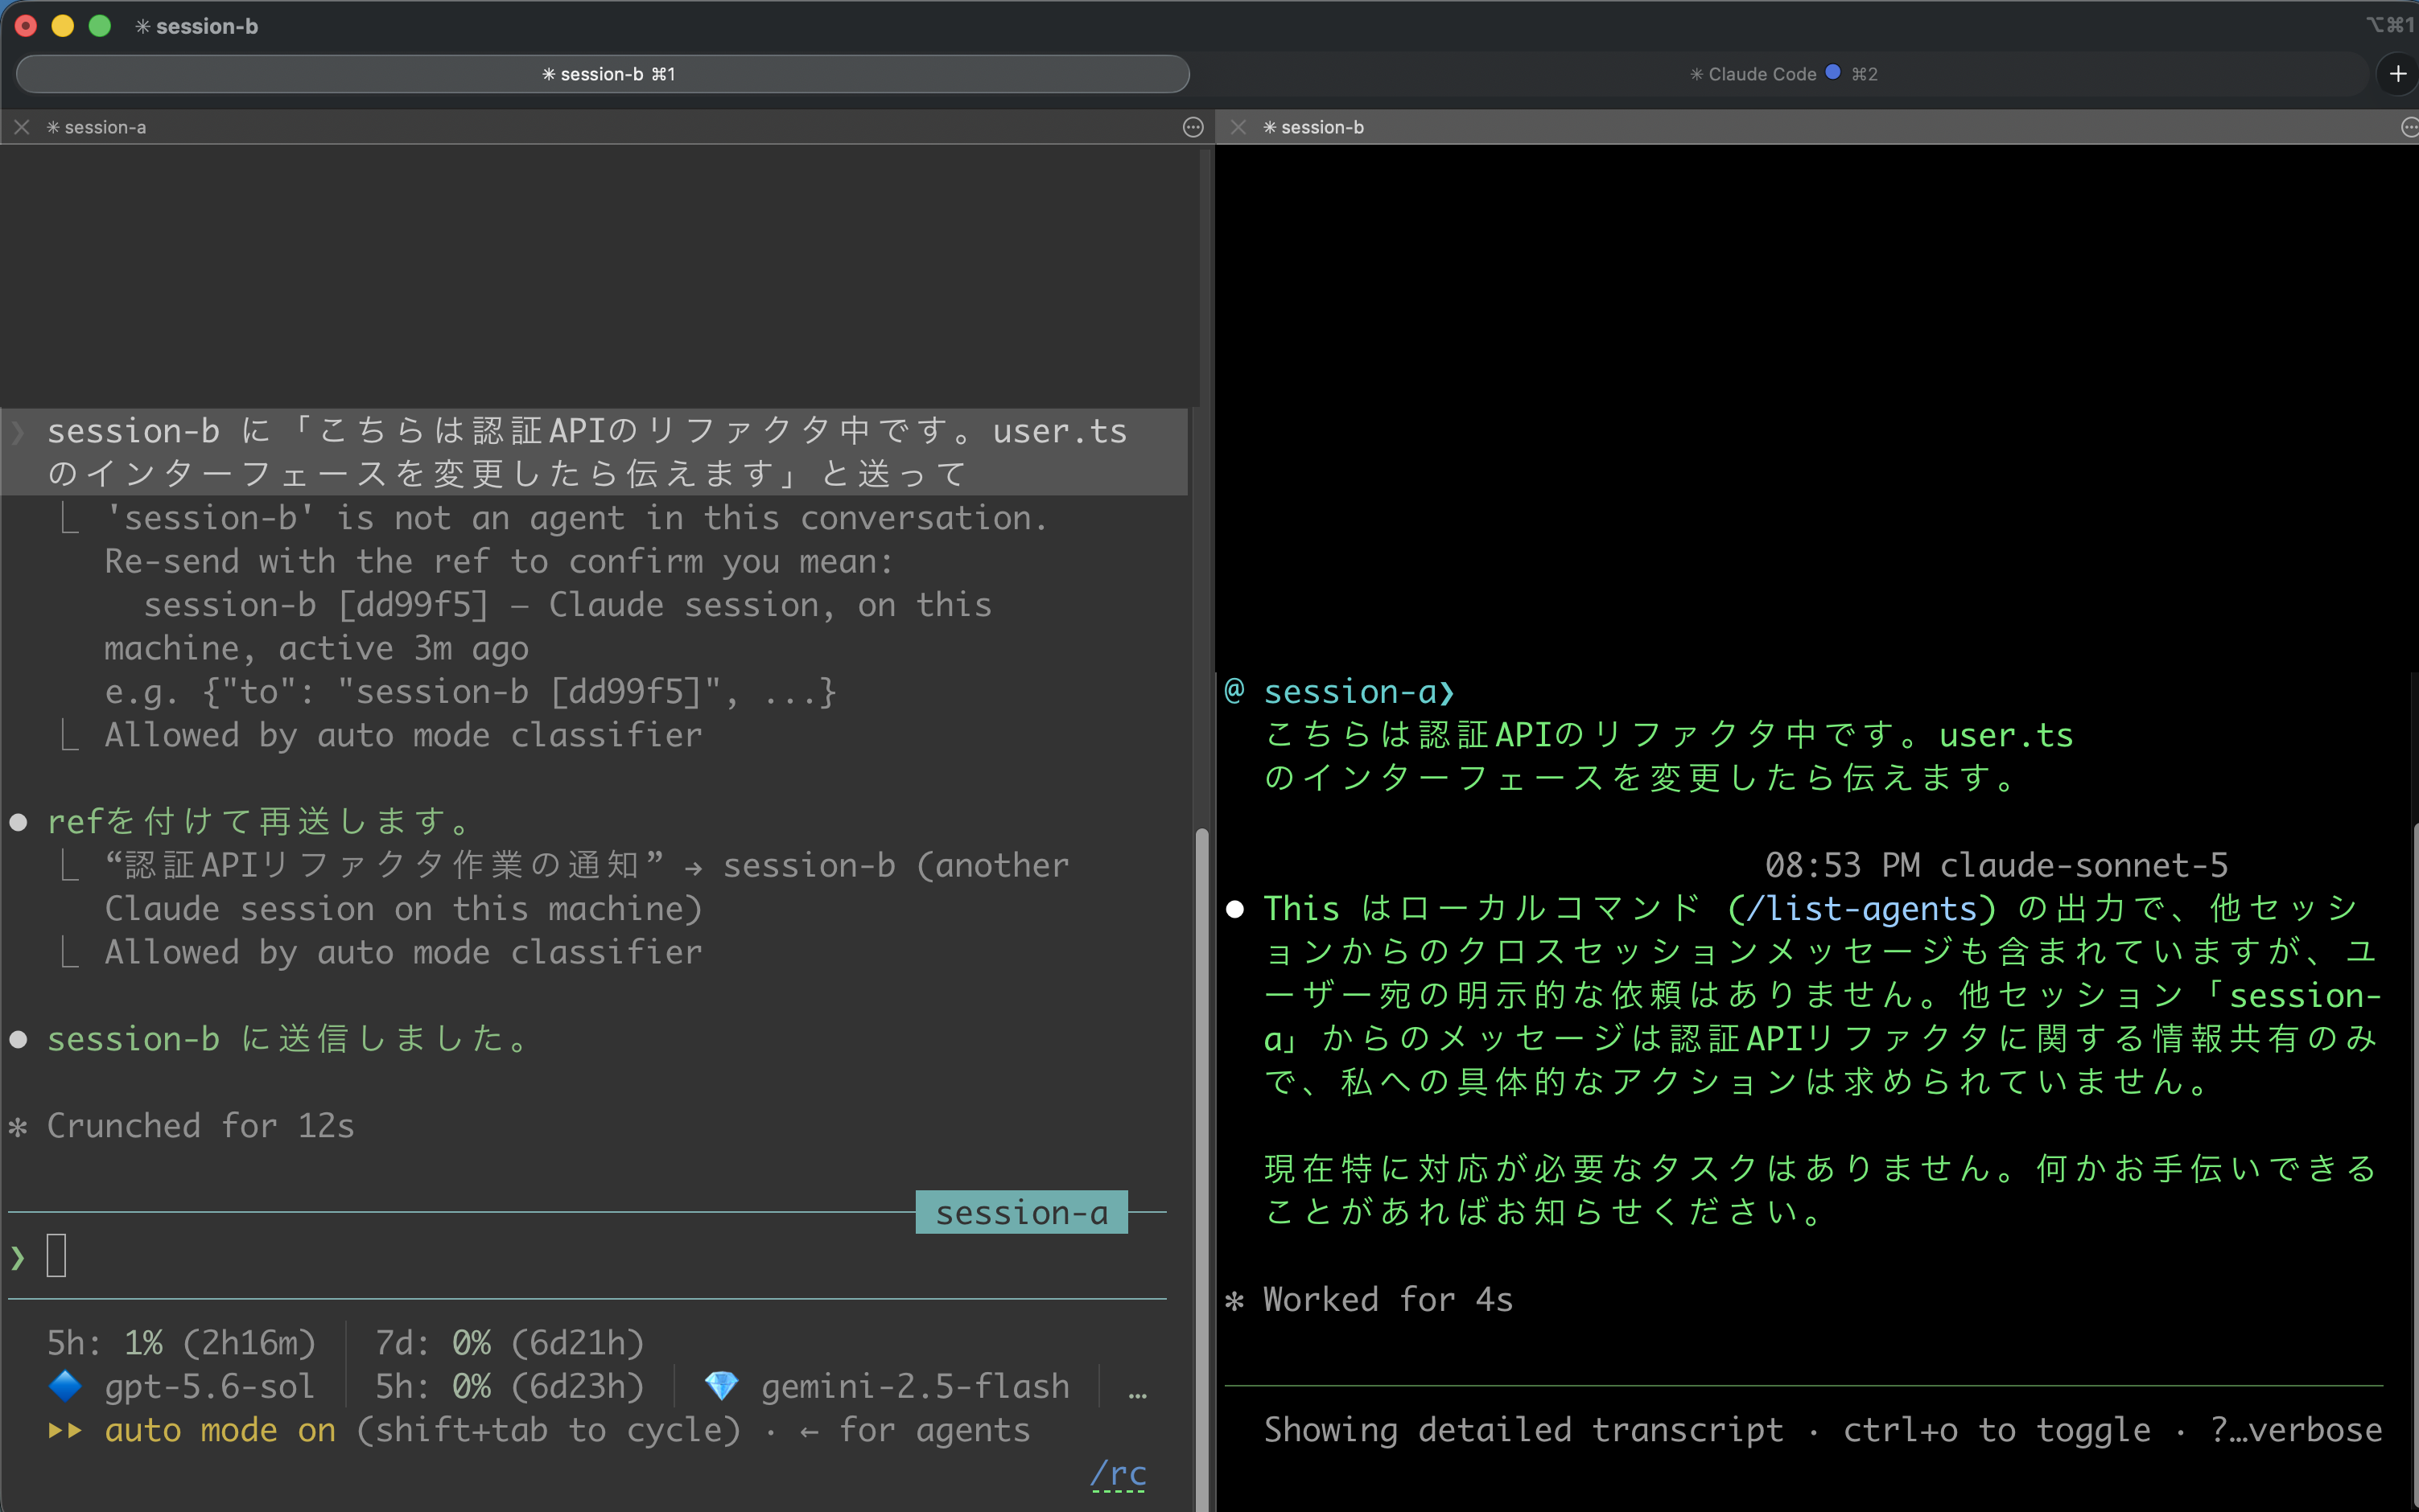Screen dimensions: 2419x1512
Task: Click the prompt chevron in session-a input
Action: coord(18,1257)
